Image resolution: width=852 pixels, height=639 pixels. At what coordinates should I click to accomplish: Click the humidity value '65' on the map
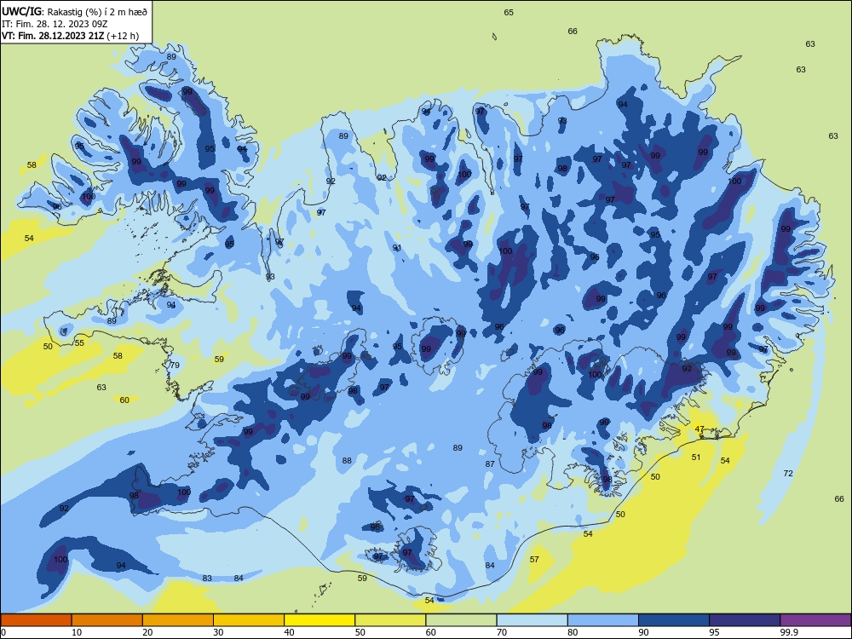coord(509,13)
